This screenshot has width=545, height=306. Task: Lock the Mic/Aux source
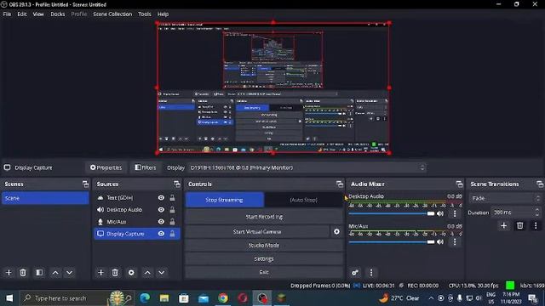point(172,222)
